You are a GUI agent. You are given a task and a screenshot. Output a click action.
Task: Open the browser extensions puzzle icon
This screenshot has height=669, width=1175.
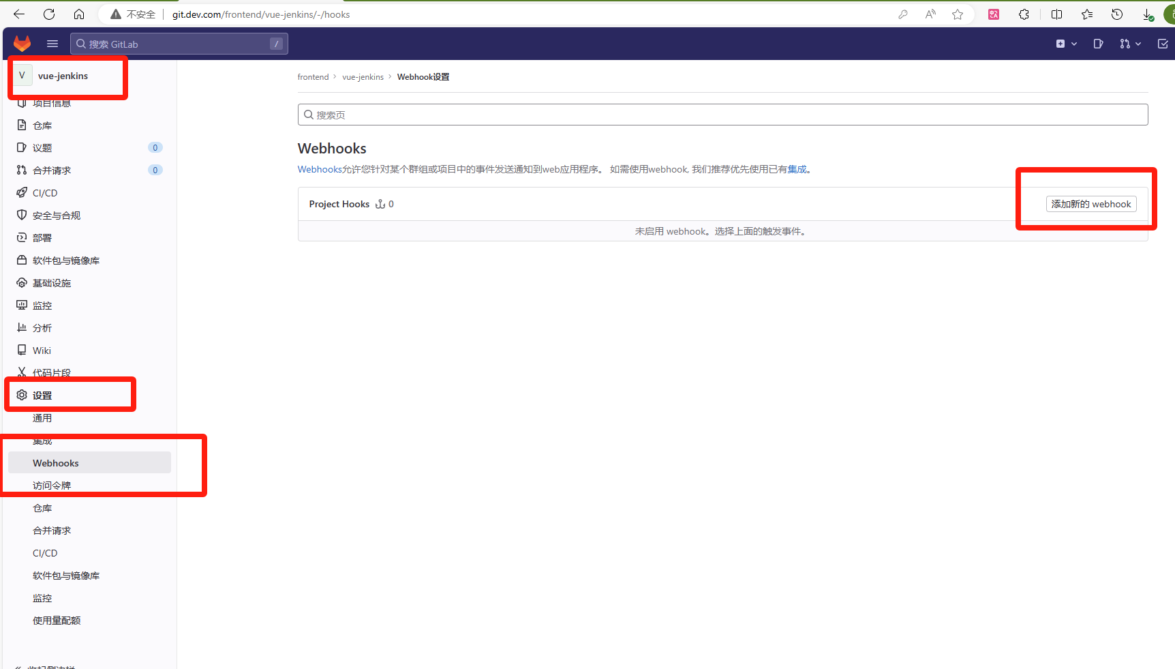pos(1024,14)
